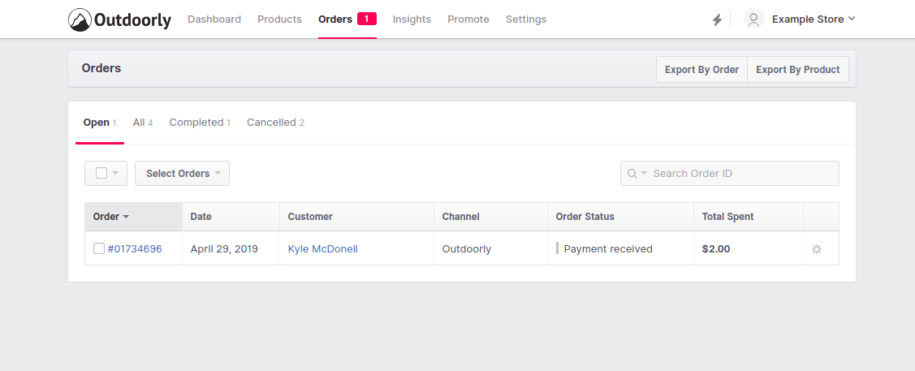This screenshot has width=915, height=371.
Task: Go to the Products page
Action: click(279, 19)
